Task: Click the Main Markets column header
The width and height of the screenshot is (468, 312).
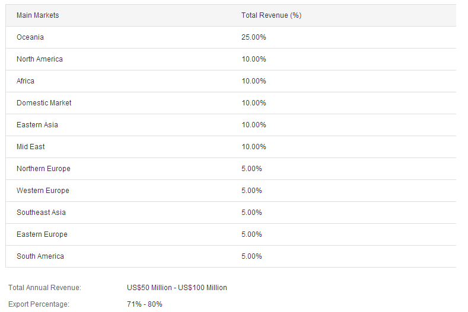Action: point(38,15)
